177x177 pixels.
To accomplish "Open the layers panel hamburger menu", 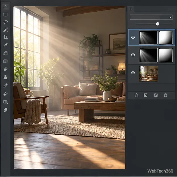I will pyautogui.click(x=131, y=9).
